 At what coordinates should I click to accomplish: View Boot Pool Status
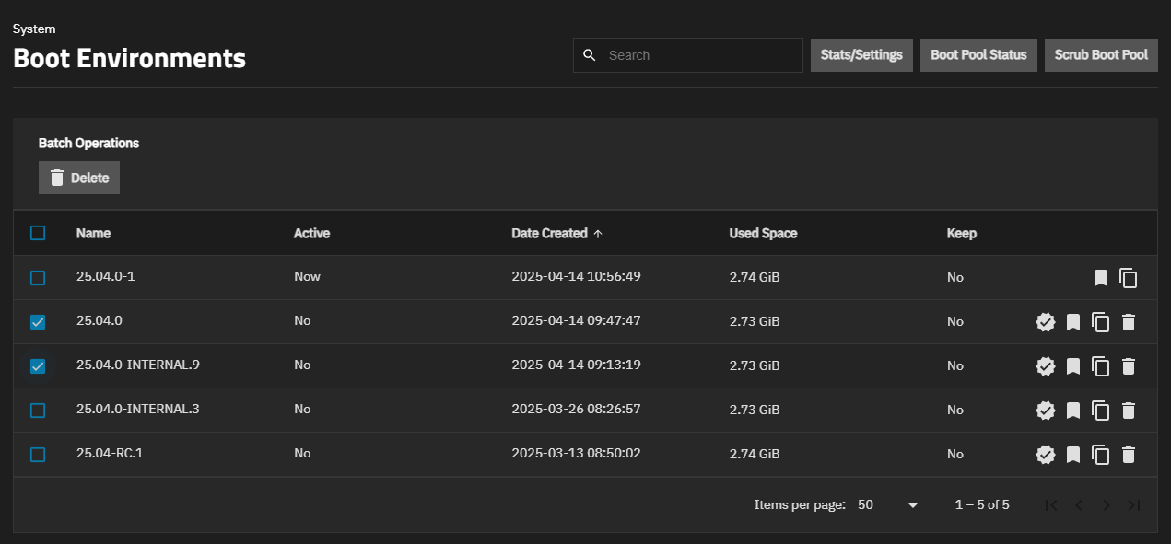(978, 55)
